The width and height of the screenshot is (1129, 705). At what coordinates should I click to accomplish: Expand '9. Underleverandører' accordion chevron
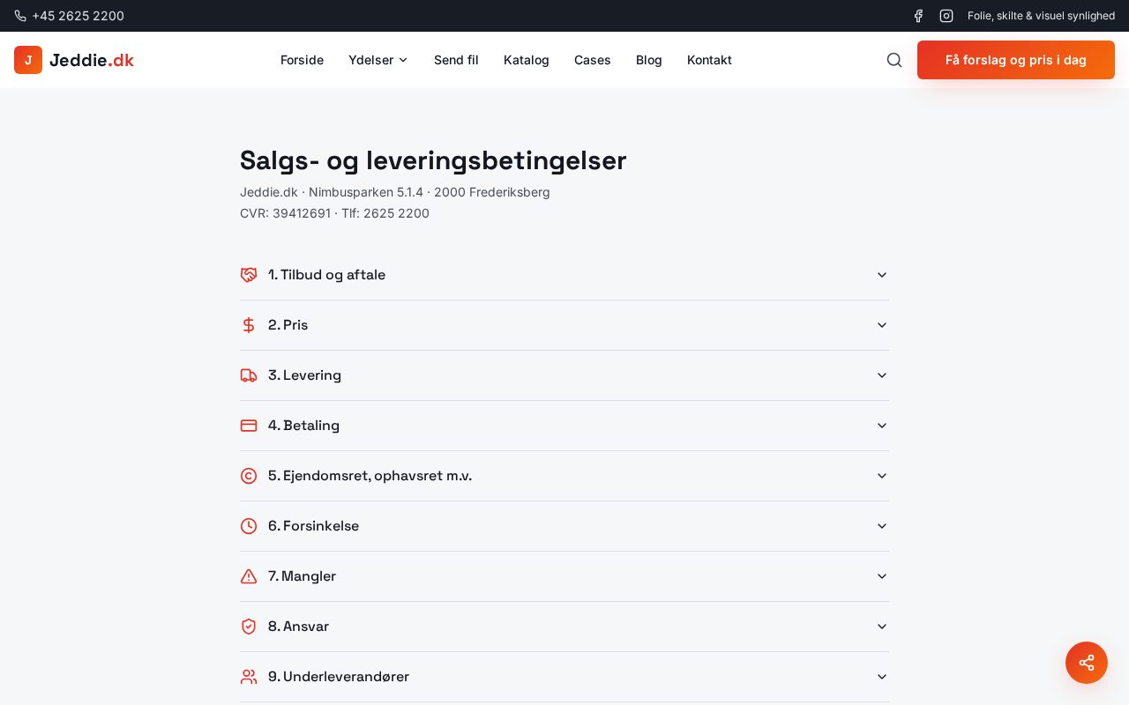click(882, 677)
